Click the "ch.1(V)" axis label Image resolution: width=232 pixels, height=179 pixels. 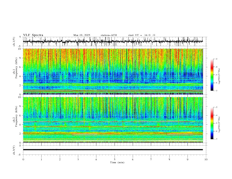[14, 42]
